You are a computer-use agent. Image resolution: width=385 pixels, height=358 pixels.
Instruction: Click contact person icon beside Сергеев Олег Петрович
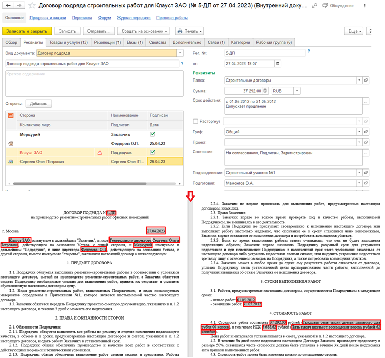click(x=11, y=162)
